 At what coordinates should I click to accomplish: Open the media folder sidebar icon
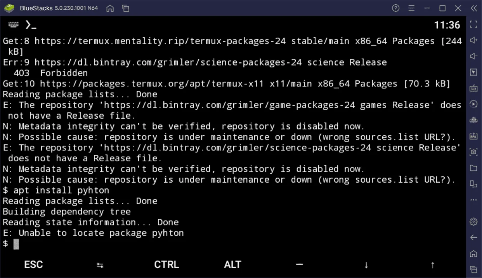pyautogui.click(x=473, y=167)
